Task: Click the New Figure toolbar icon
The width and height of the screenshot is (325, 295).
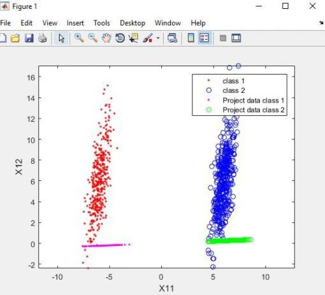Action: coord(3,38)
